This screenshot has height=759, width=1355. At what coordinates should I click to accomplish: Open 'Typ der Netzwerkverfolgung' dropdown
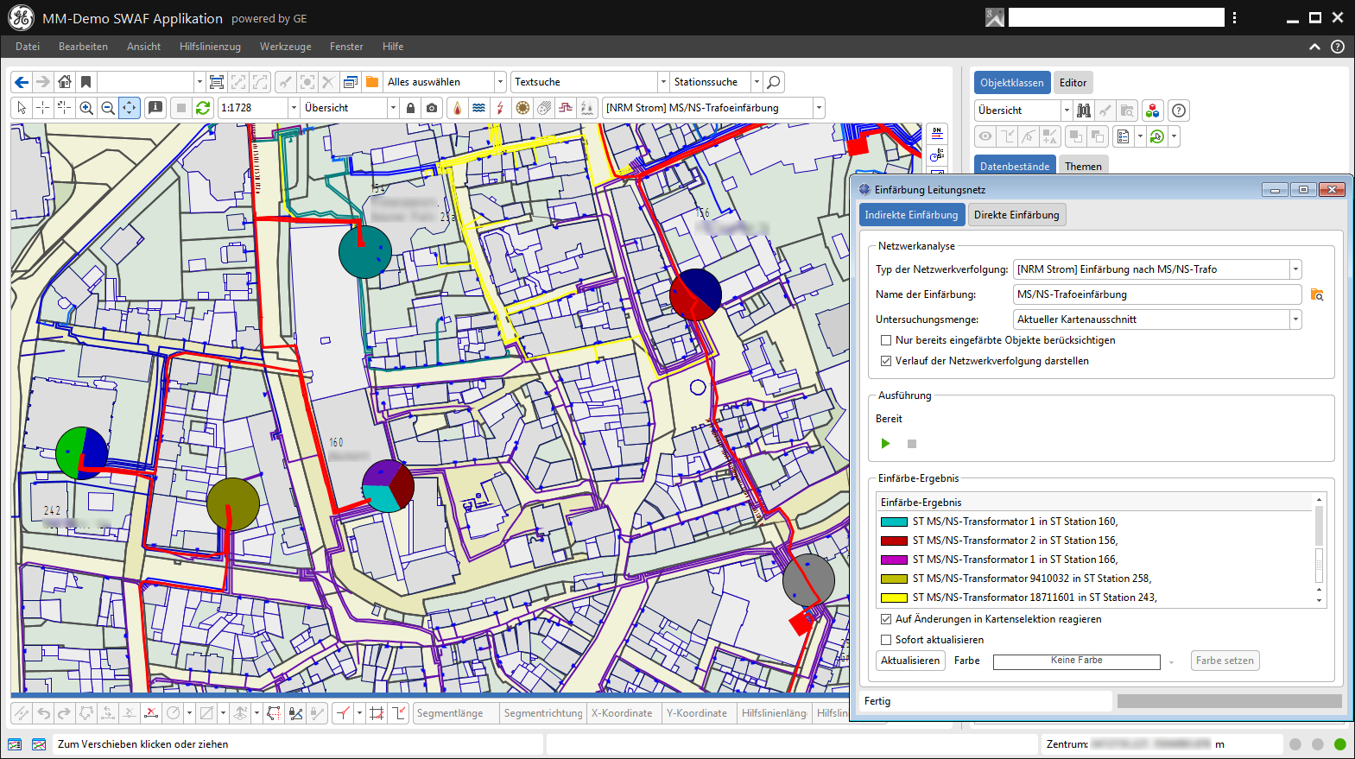click(1295, 269)
